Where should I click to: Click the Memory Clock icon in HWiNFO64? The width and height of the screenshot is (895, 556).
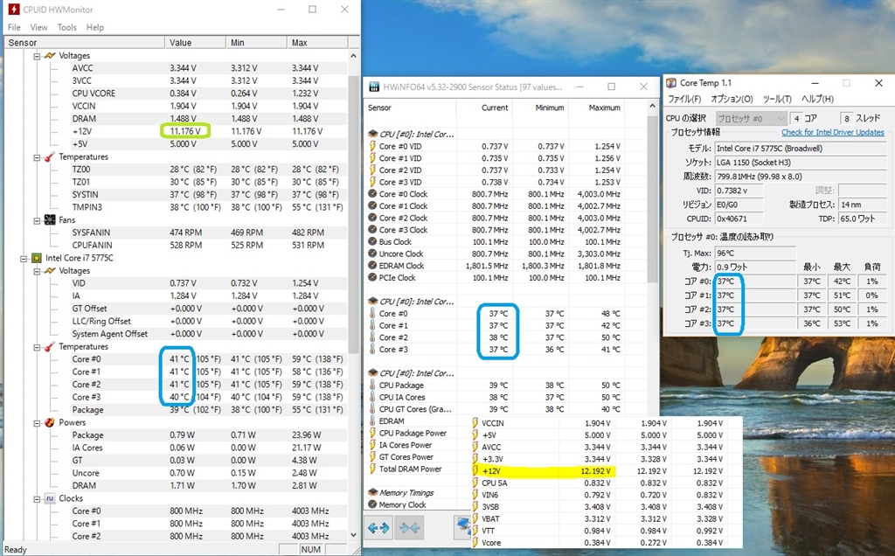pyautogui.click(x=372, y=504)
